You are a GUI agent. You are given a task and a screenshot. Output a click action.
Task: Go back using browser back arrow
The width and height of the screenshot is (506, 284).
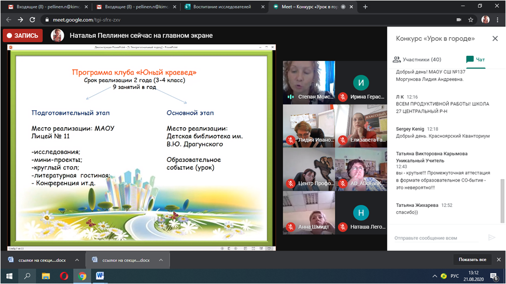(x=9, y=20)
